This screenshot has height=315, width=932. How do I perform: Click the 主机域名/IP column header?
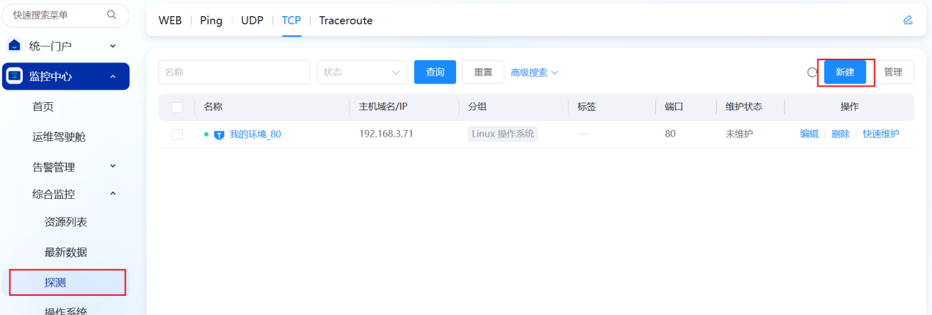click(383, 106)
